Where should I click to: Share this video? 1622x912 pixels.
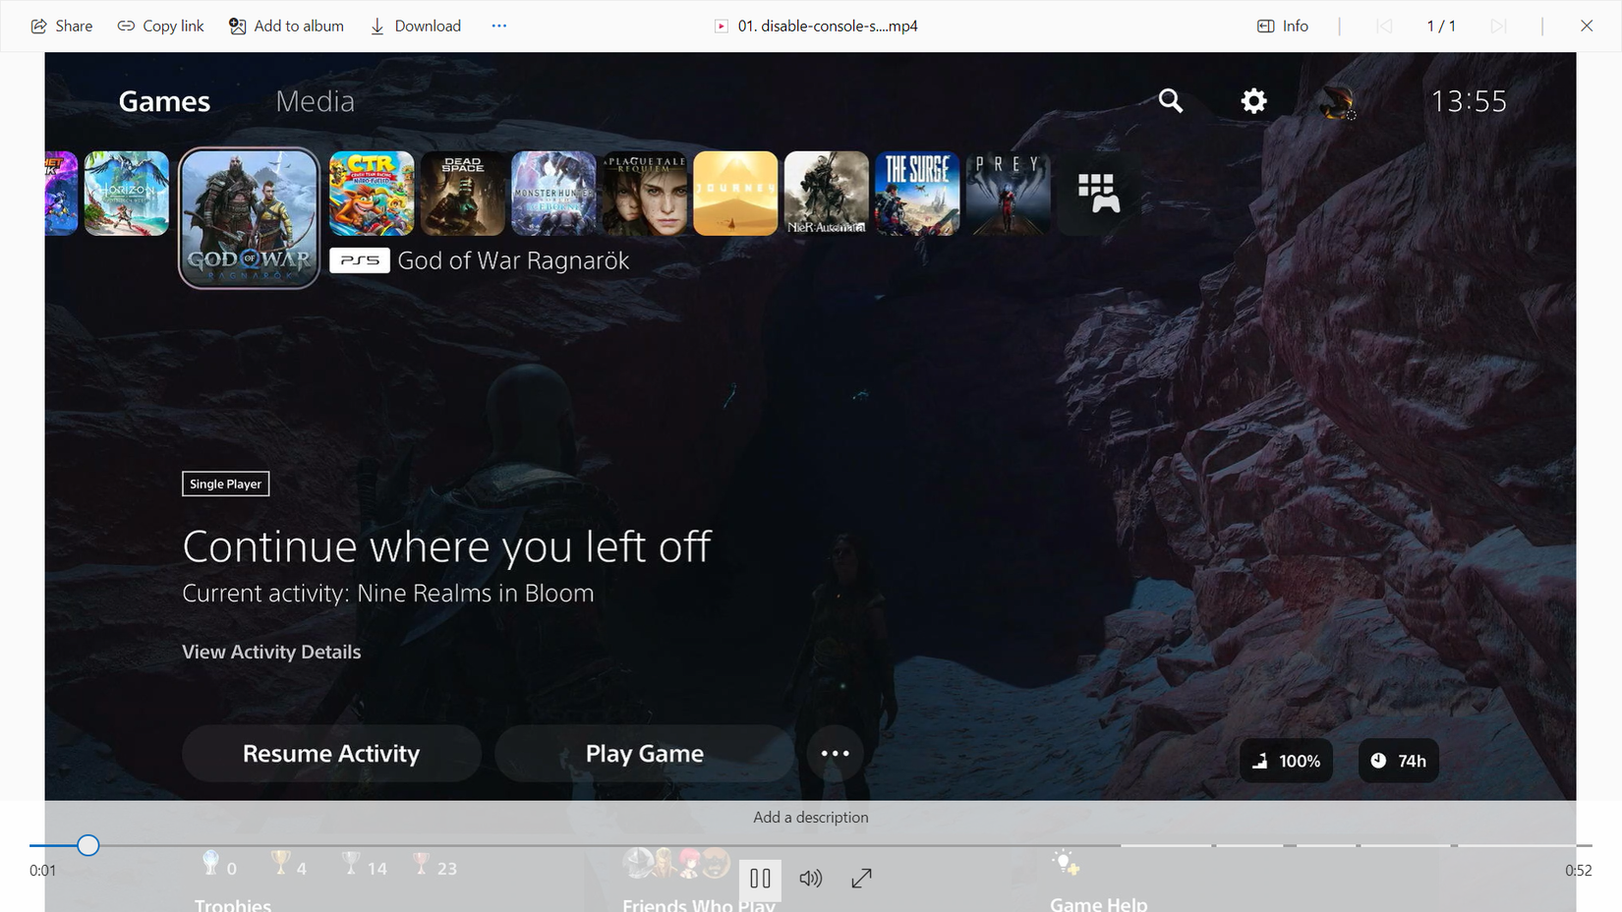pyautogui.click(x=60, y=26)
